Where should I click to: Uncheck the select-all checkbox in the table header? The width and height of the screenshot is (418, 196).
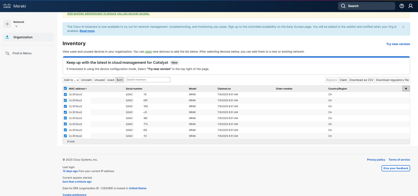(x=65, y=88)
